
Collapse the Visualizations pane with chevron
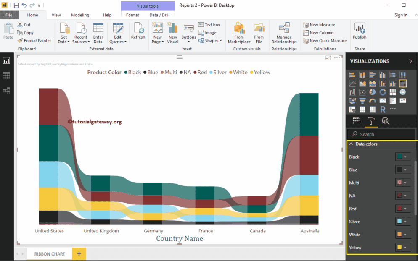(x=410, y=61)
